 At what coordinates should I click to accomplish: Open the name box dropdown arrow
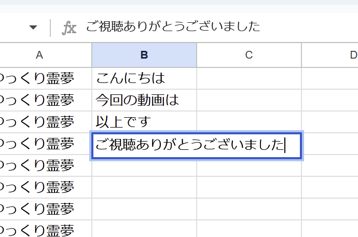click(x=33, y=27)
